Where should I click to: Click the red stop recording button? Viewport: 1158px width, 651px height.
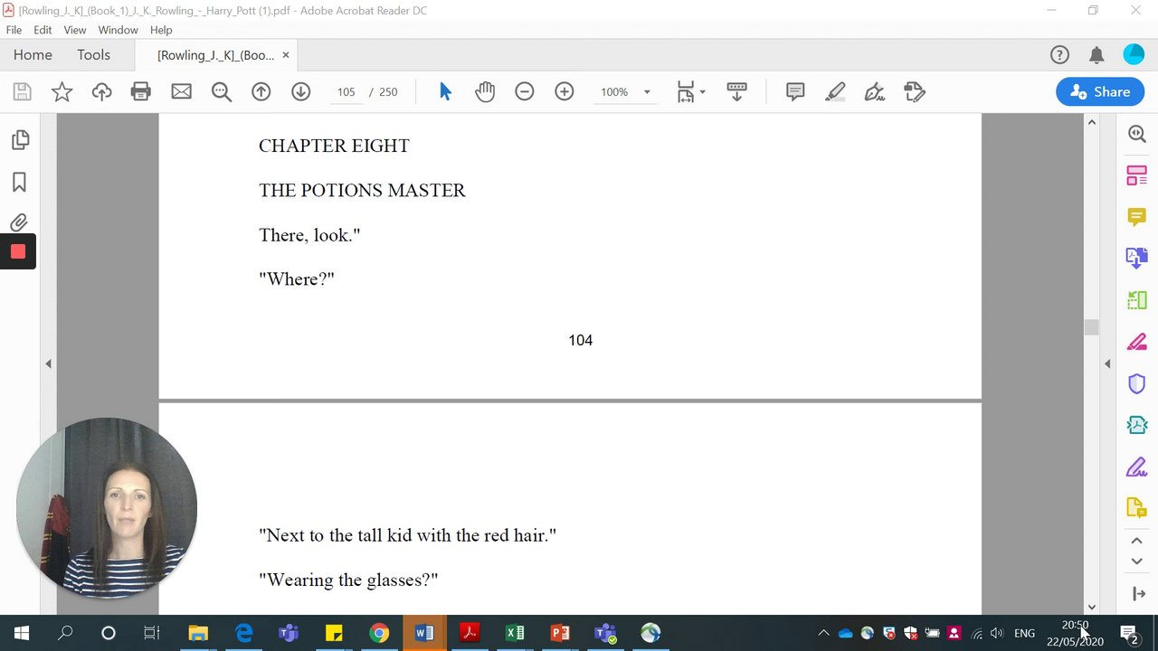(18, 251)
